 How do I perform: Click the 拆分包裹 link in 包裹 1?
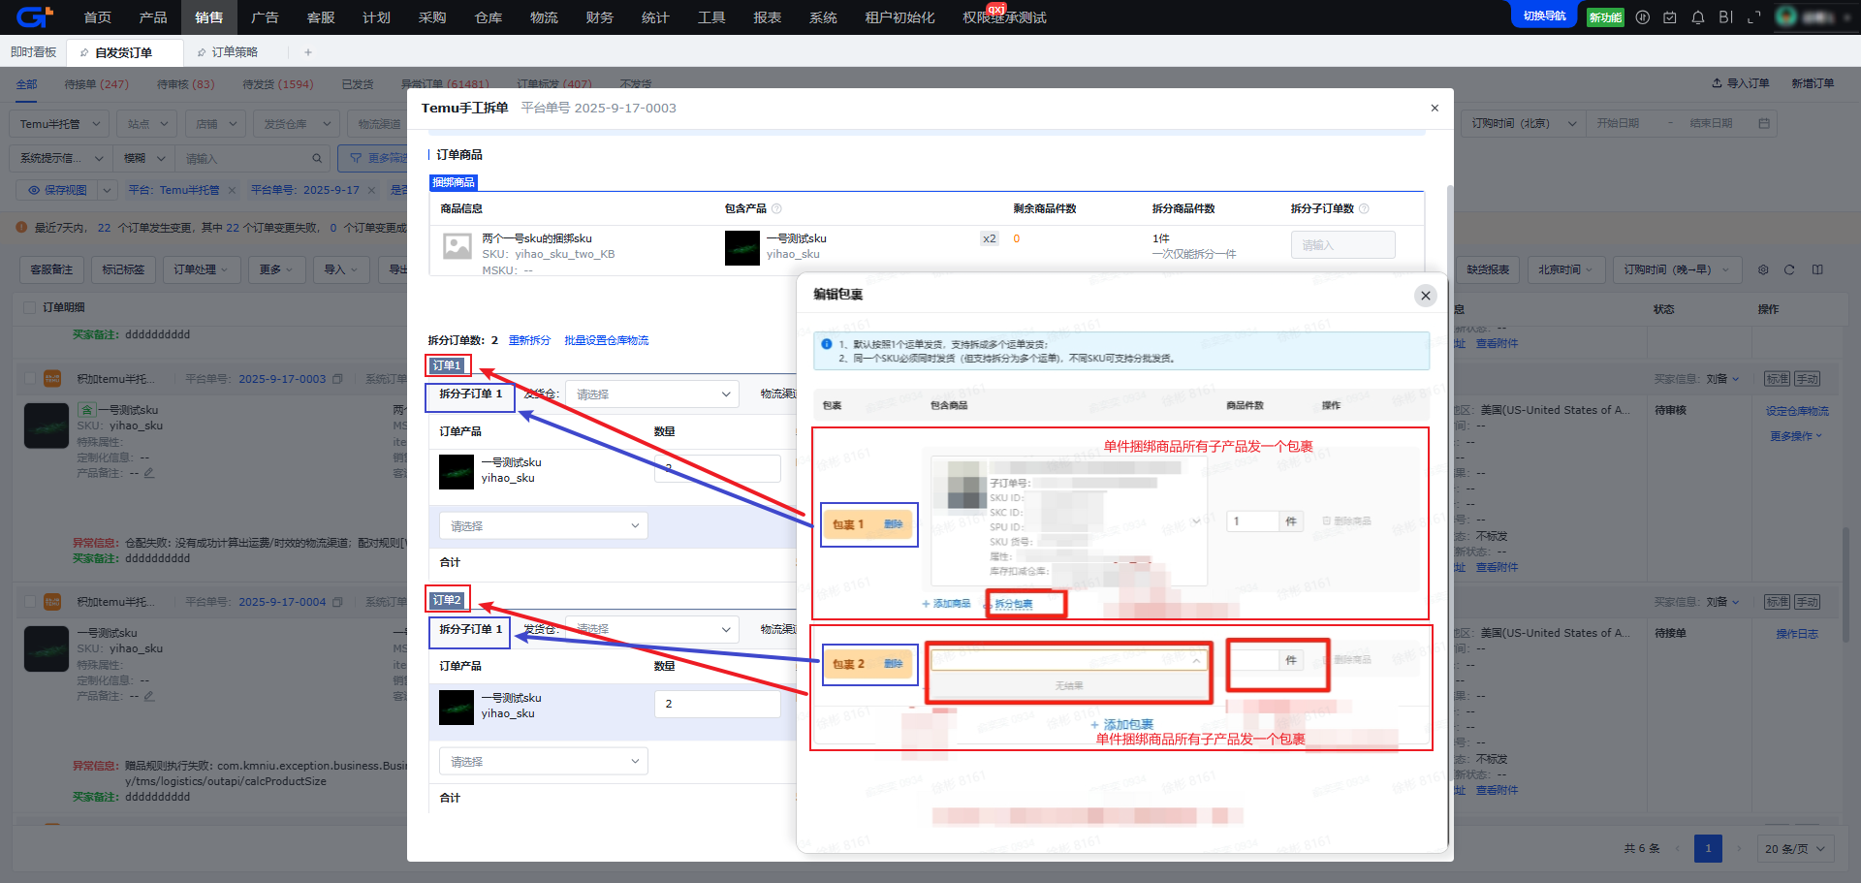pos(1014,604)
